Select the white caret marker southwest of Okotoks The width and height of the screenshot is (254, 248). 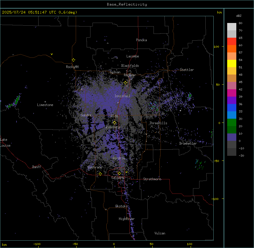click(106, 209)
